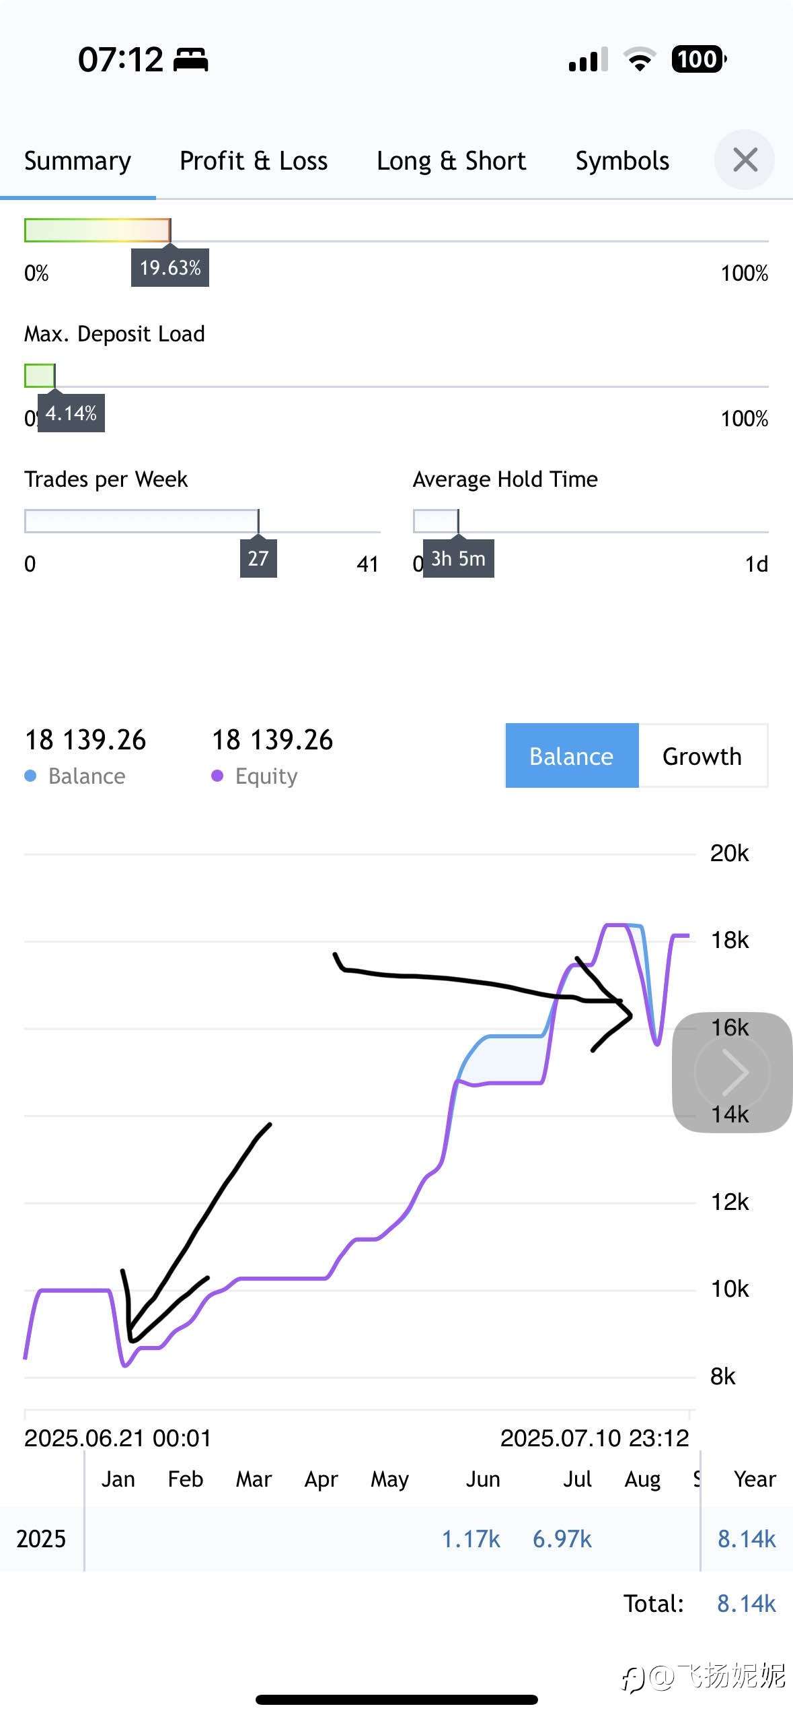Tap the sleep focus bed icon
793x1721 pixels.
pyautogui.click(x=191, y=60)
